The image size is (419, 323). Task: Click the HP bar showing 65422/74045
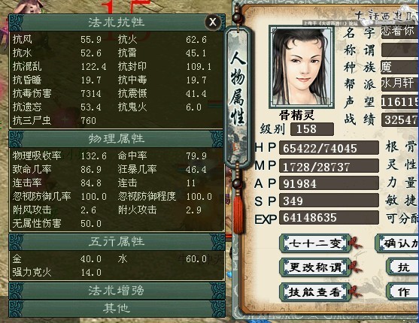coord(329,148)
